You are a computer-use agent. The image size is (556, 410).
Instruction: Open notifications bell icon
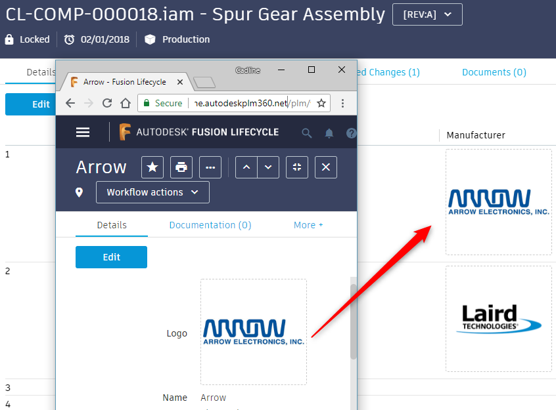[329, 133]
